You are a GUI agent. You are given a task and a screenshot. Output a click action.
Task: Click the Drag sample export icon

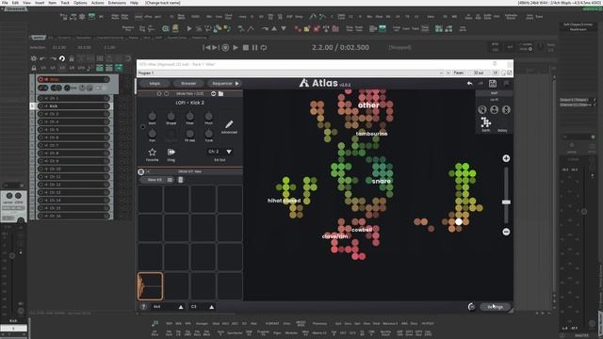pyautogui.click(x=171, y=153)
